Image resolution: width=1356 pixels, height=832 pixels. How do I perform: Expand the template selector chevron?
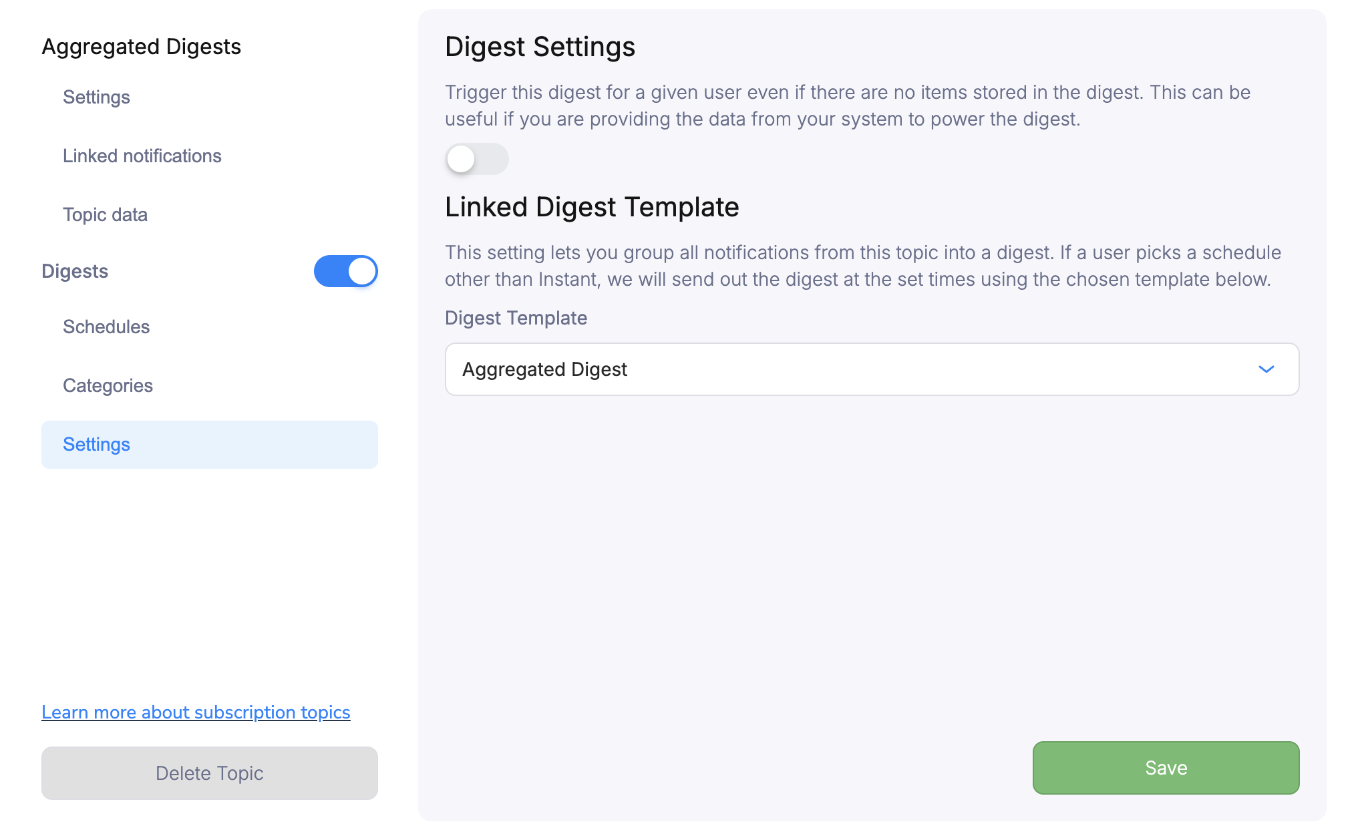[1266, 369]
